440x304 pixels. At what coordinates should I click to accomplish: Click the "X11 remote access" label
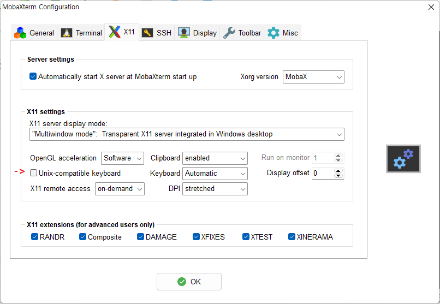61,189
